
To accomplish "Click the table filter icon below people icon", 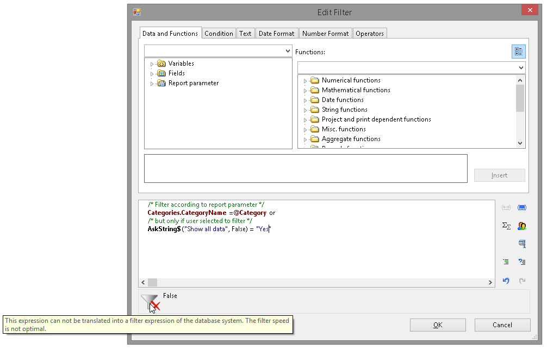I will 522,244.
